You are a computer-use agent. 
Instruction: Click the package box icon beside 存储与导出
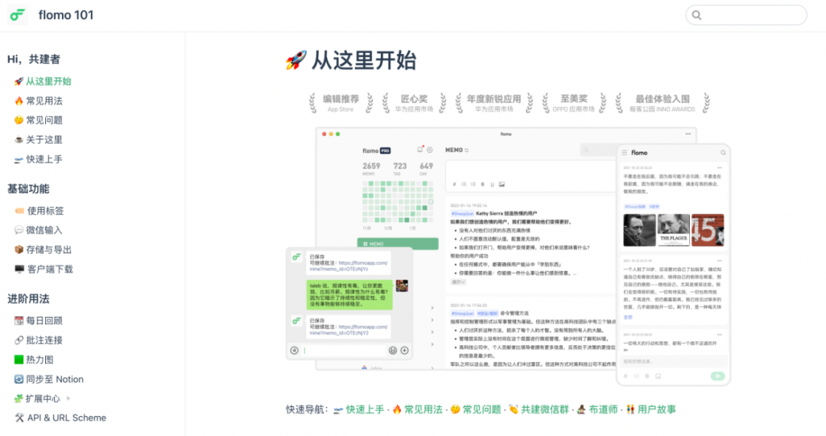pos(19,250)
